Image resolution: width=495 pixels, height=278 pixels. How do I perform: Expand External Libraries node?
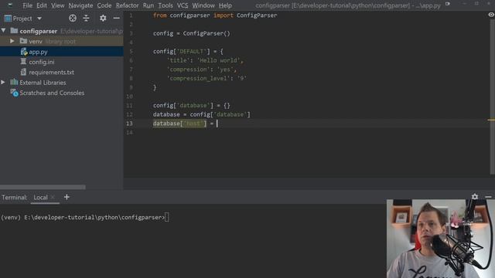click(3, 83)
